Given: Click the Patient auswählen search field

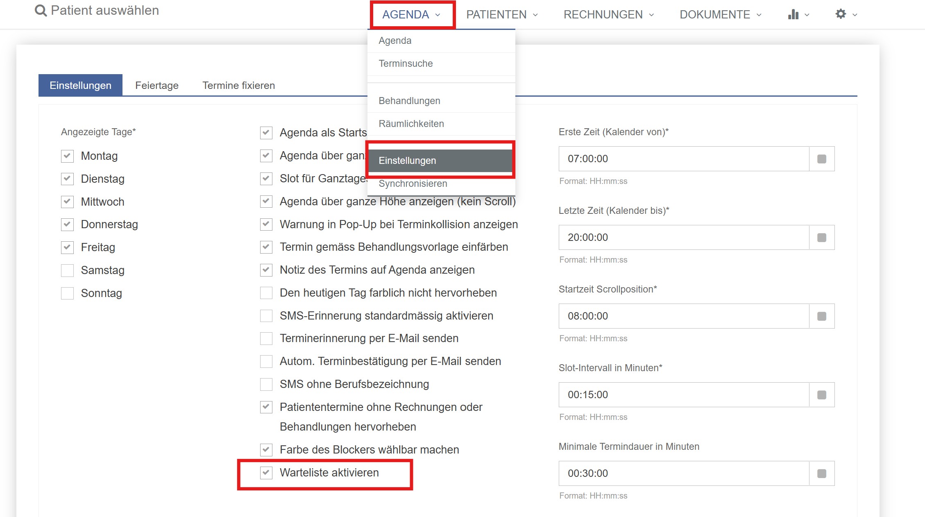Looking at the screenshot, I should click(x=104, y=10).
